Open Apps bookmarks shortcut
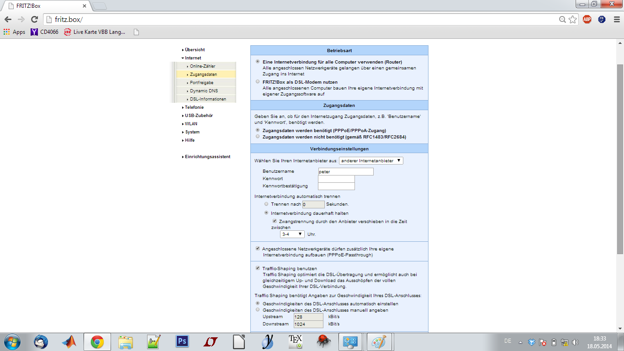This screenshot has width=624, height=351. (x=14, y=32)
